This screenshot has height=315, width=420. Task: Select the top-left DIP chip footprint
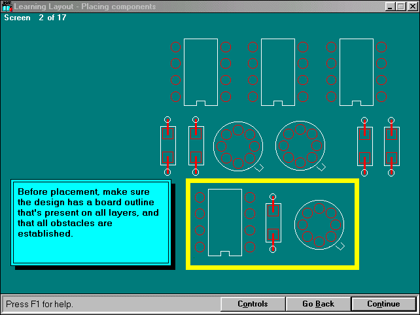pos(201,72)
